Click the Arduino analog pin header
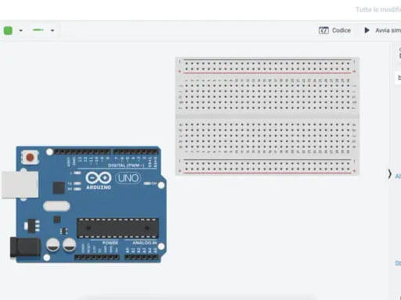Viewport: 401px width, 300px height. point(142,257)
